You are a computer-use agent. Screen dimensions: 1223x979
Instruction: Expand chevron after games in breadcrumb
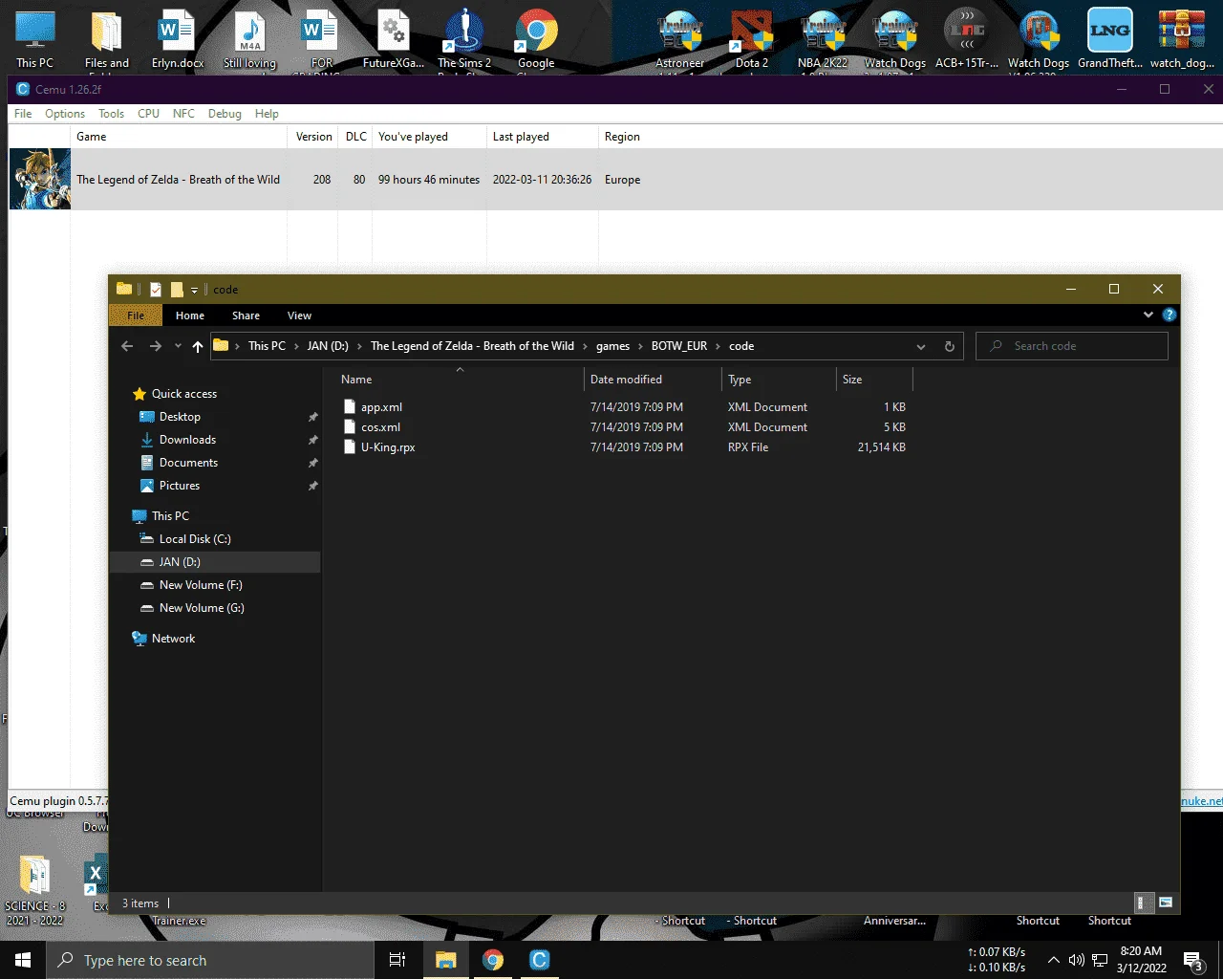640,346
